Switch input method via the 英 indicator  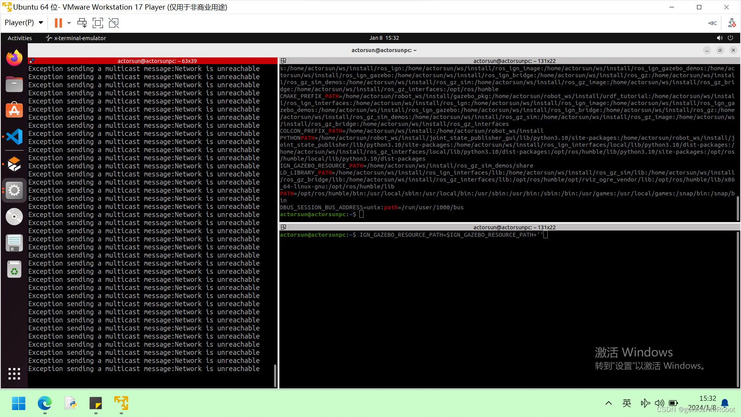[627, 403]
